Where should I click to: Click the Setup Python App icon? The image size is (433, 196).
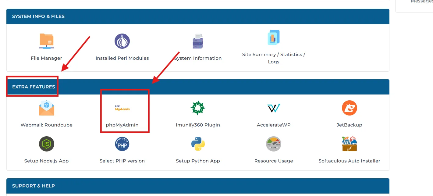pos(198,144)
